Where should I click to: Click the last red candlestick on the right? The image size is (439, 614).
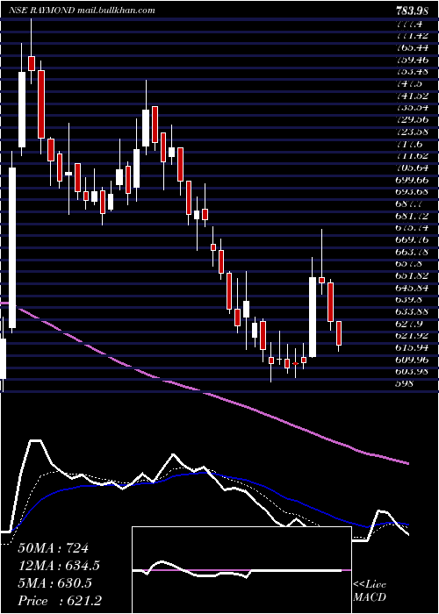point(339,333)
